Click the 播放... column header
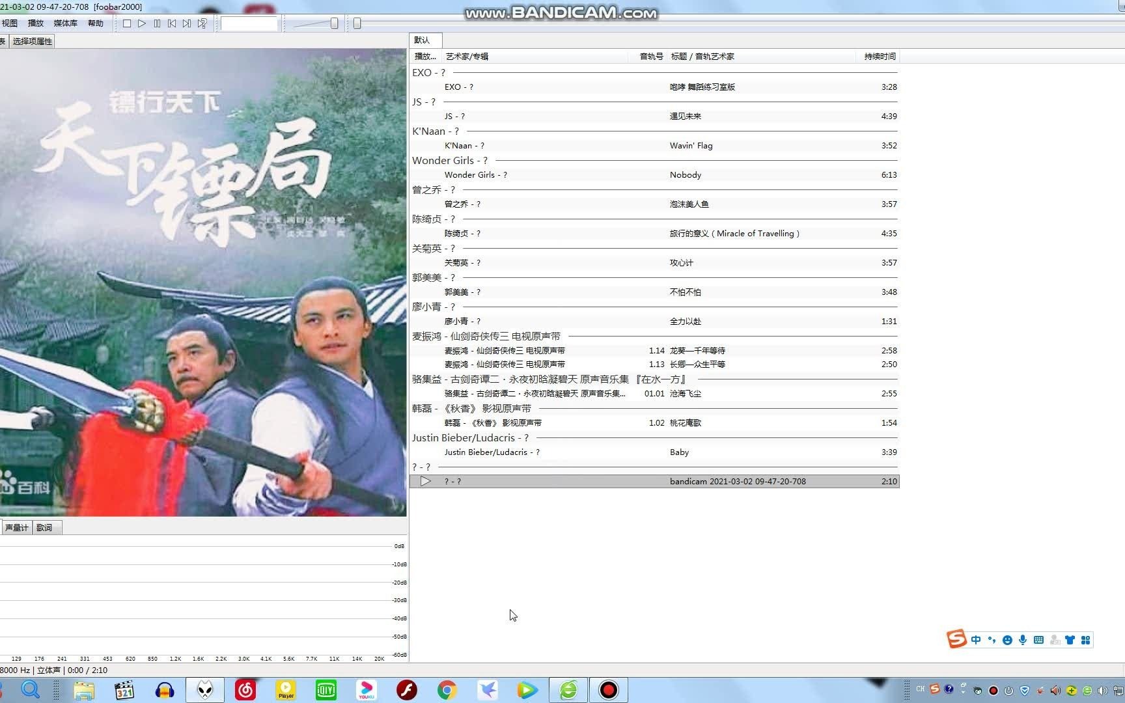This screenshot has width=1125, height=703. [426, 57]
